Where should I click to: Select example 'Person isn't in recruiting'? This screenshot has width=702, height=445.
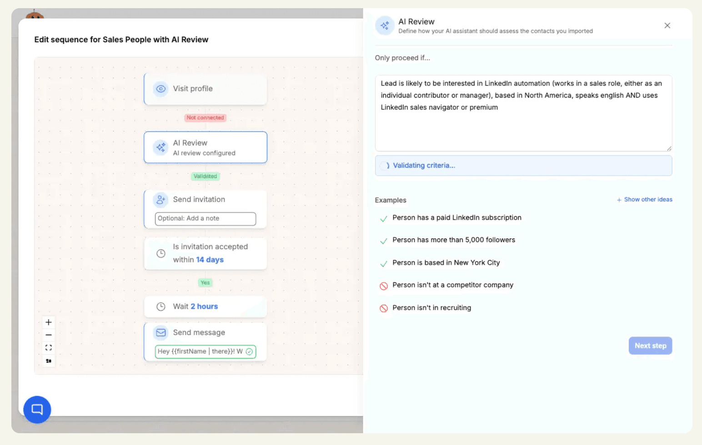[x=431, y=308]
